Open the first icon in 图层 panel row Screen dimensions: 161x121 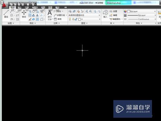point(70,11)
